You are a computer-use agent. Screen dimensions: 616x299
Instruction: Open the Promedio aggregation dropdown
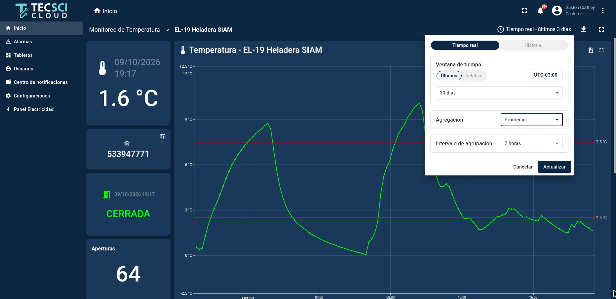click(x=532, y=120)
